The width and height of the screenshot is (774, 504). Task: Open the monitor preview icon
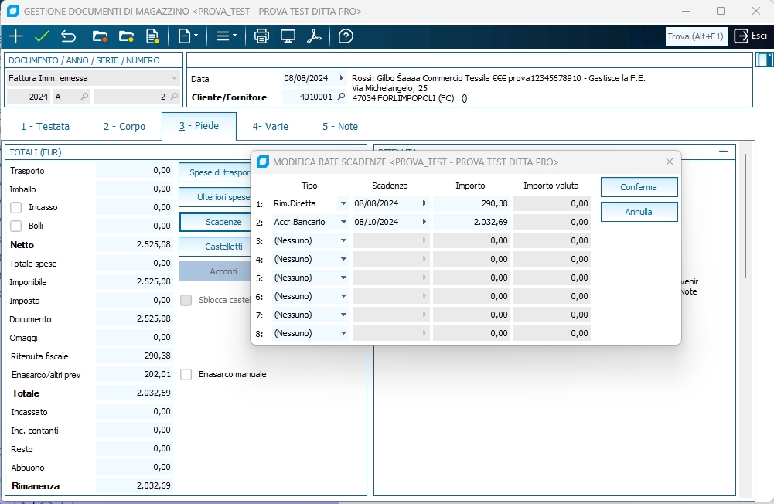click(288, 36)
